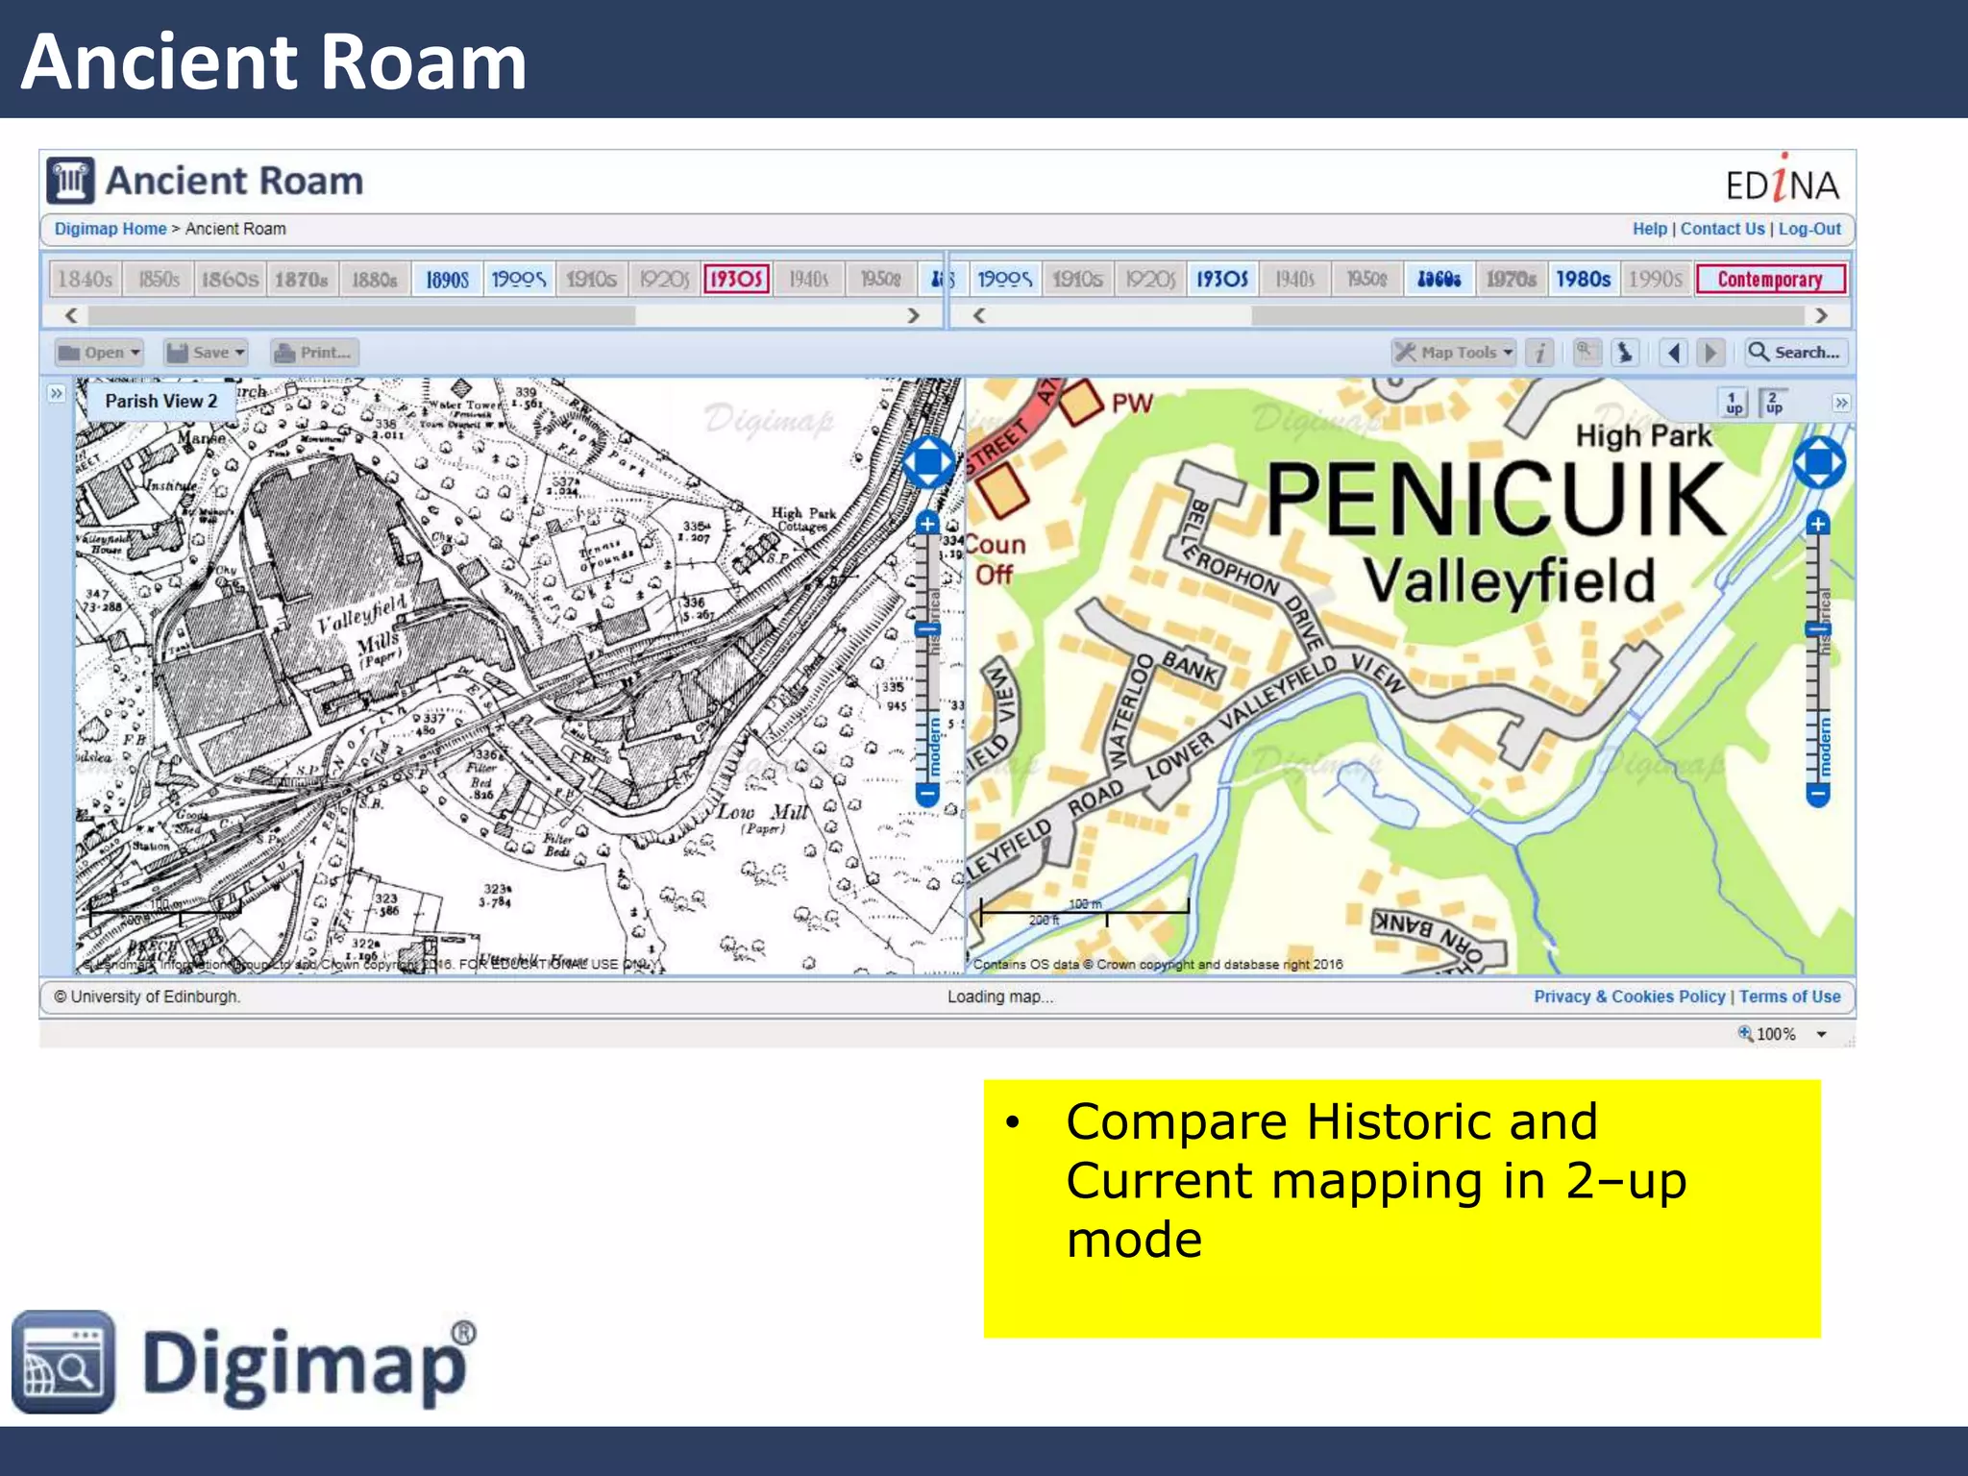Viewport: 1968px width, 1476px height.
Task: Open the Contact Us link
Action: 1722,229
